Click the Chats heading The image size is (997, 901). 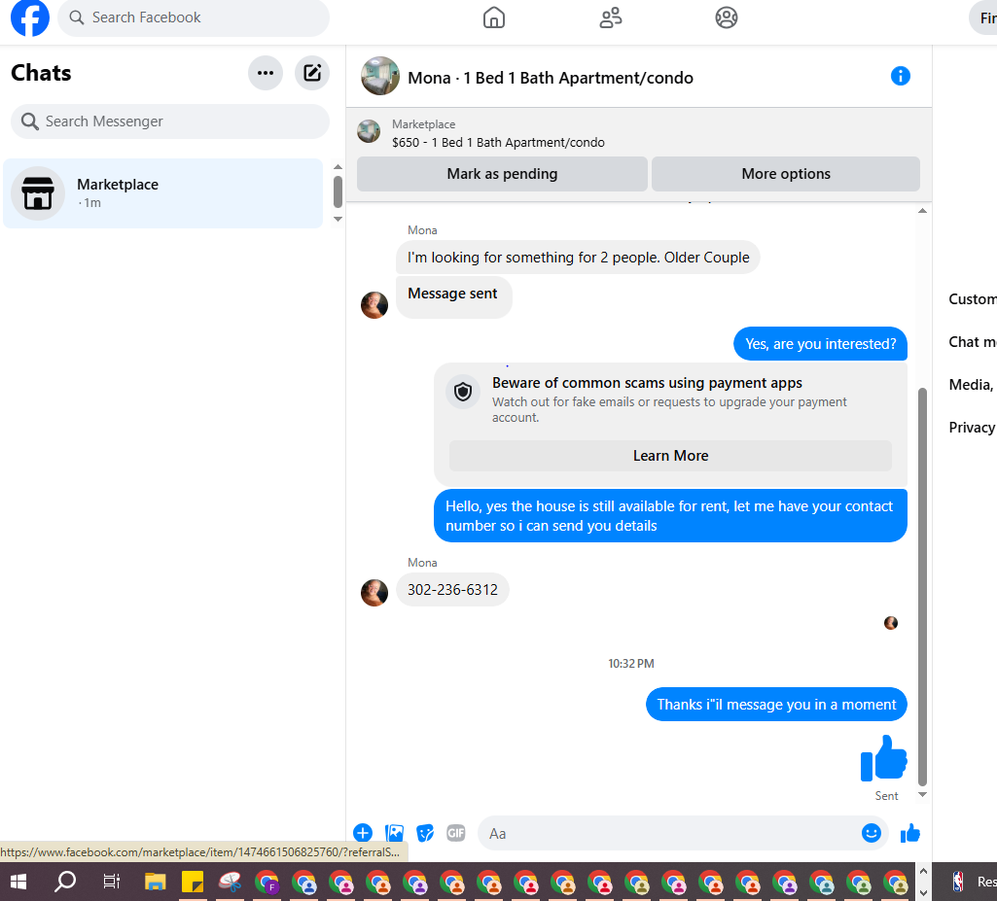pyautogui.click(x=41, y=73)
